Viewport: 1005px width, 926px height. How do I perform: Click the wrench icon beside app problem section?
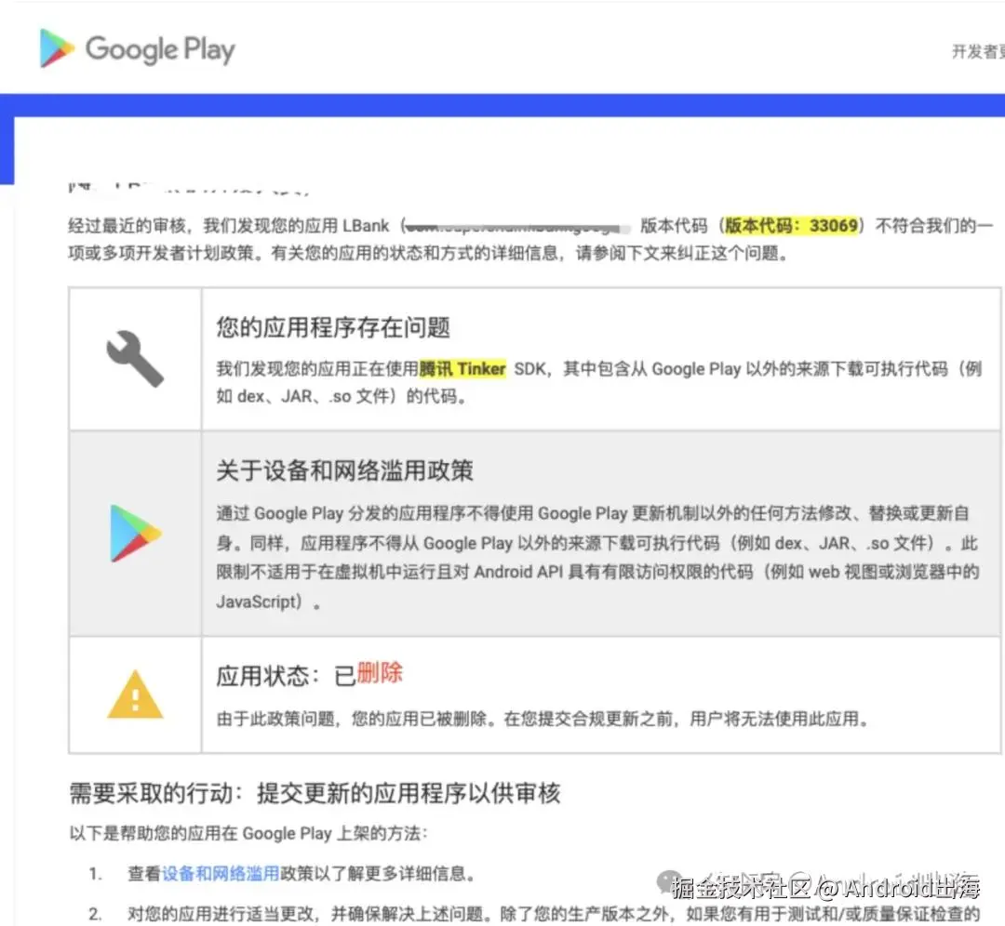click(135, 359)
